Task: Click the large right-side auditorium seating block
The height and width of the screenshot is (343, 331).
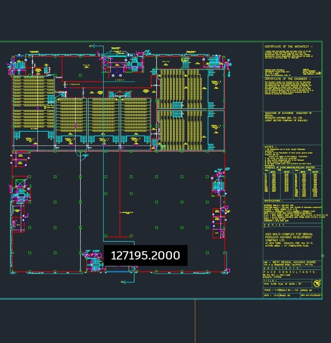Action: pyautogui.click(x=183, y=109)
